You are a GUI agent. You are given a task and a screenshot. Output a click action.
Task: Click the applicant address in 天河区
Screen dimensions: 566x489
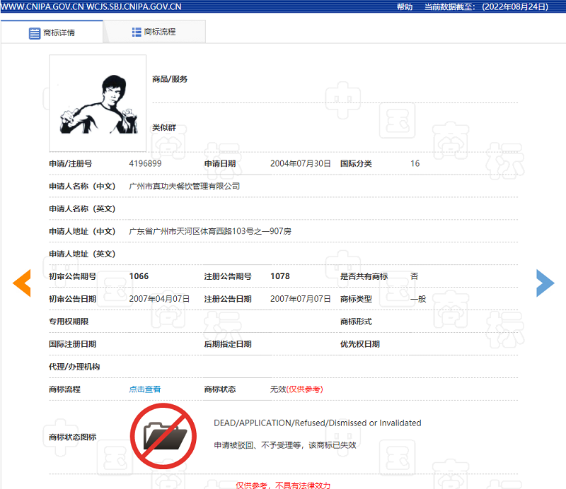click(x=209, y=231)
